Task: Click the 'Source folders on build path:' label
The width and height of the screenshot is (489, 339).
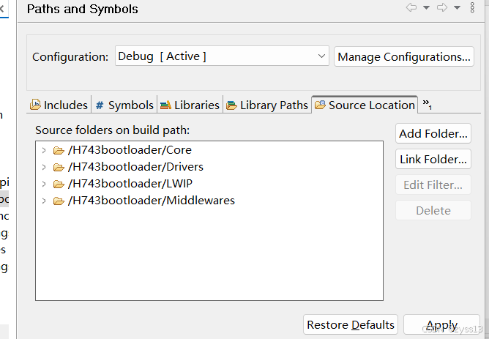Action: [x=112, y=130]
